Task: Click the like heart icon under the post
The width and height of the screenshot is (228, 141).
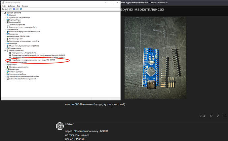Action: pyautogui.click(x=204, y=116)
